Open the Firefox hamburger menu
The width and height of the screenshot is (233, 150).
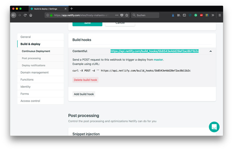[220, 15]
